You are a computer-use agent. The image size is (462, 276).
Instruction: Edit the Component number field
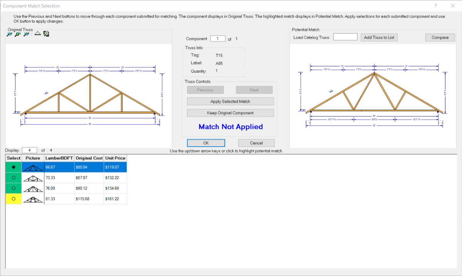point(218,38)
